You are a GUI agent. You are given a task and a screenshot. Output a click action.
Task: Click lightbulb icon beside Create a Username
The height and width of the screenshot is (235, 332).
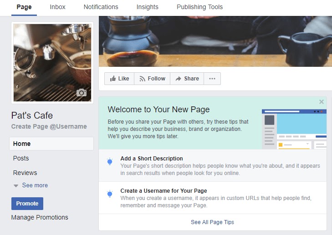[x=110, y=194]
